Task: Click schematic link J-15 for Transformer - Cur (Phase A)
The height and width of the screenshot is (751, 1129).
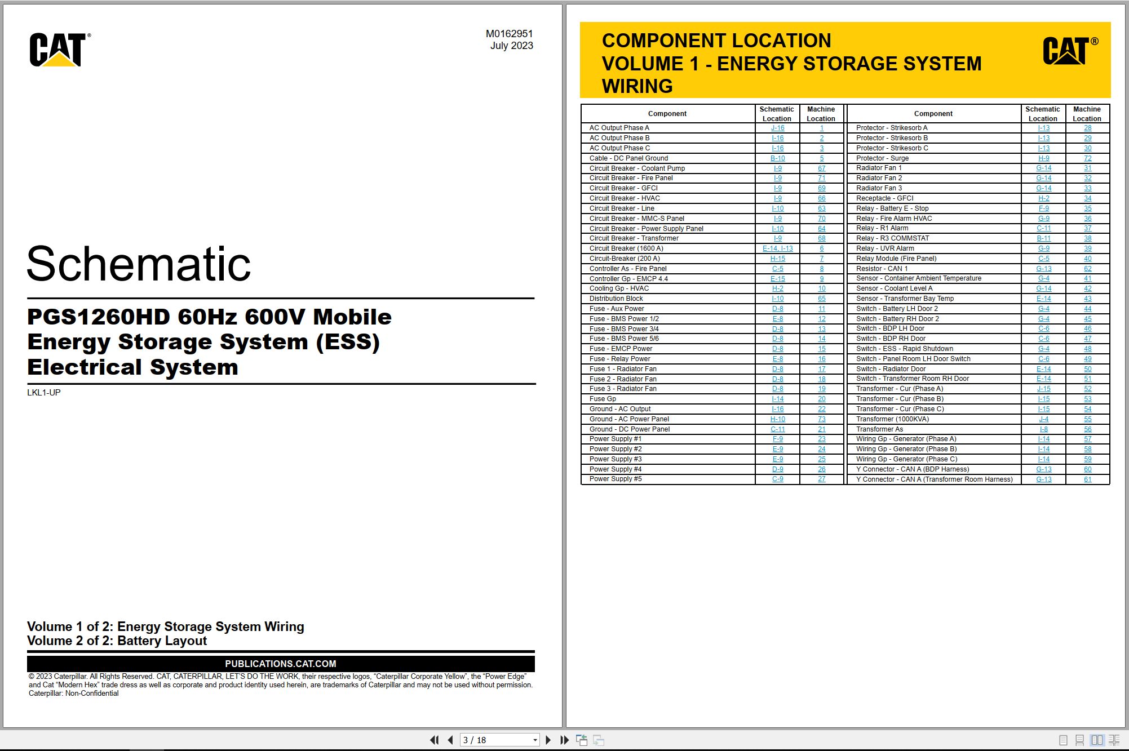Action: point(1044,389)
